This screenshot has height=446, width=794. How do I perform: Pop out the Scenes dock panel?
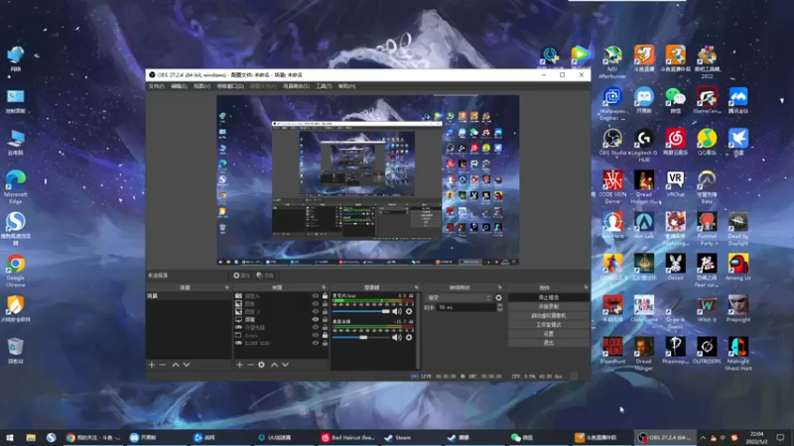227,287
